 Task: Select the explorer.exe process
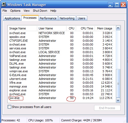pos(61,90)
